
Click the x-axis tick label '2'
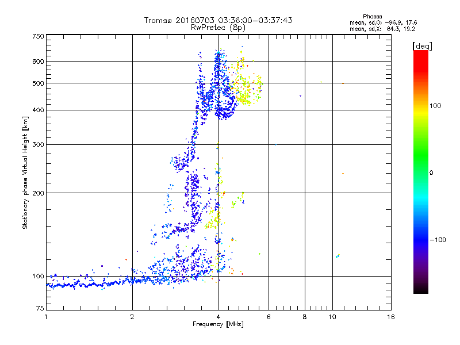[132, 317]
